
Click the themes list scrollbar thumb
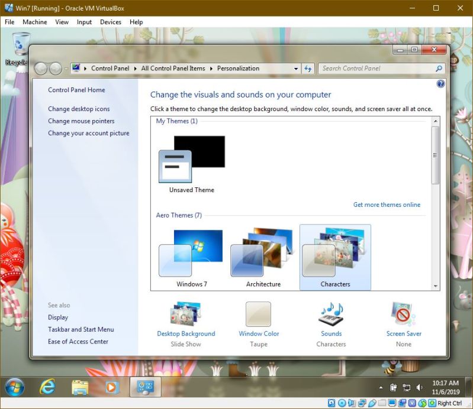[435, 155]
